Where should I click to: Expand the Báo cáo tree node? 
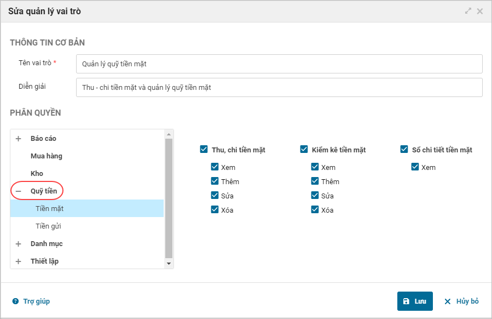[18, 139]
